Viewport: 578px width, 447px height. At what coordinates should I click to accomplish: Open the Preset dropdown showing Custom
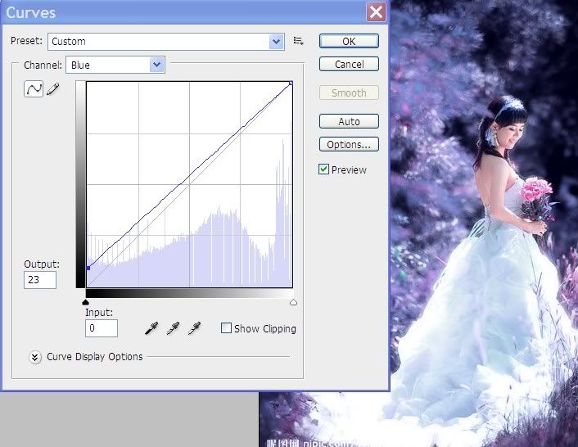(x=165, y=41)
